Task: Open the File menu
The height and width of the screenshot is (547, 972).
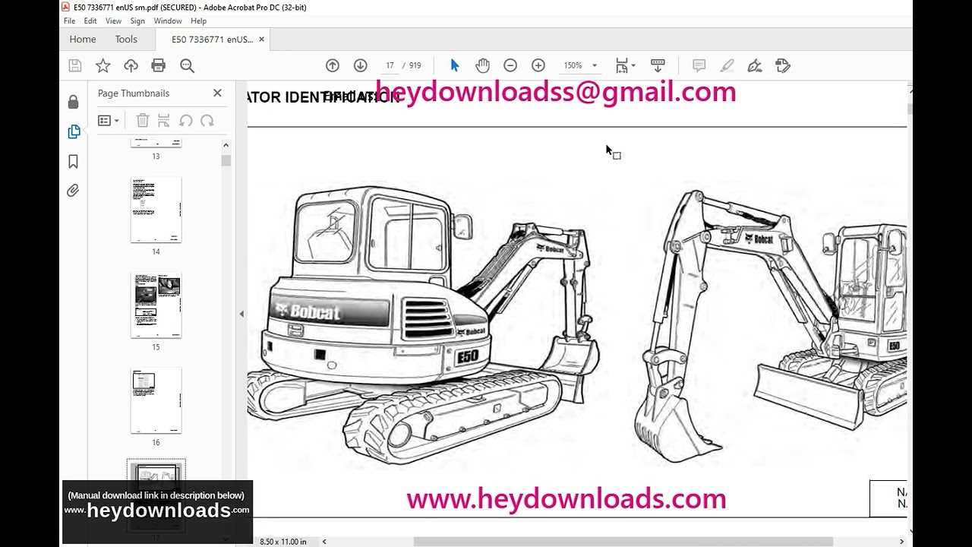Action: 69,21
